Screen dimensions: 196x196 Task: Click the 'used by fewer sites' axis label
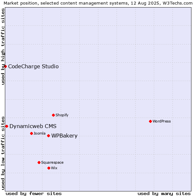tap(34, 194)
